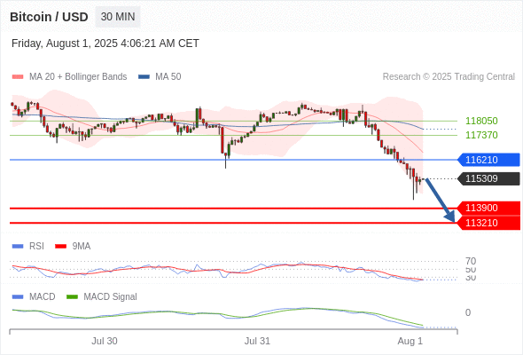This screenshot has height=355, width=523.
Task: Click the blue RSI legend swatch
Action: pos(18,247)
